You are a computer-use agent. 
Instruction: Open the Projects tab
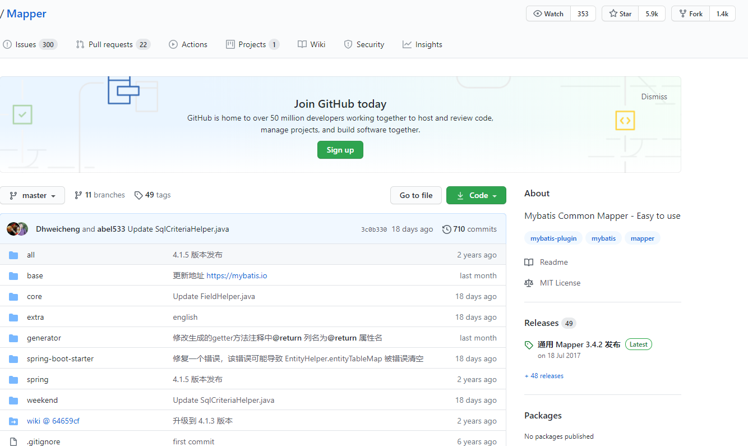[253, 44]
